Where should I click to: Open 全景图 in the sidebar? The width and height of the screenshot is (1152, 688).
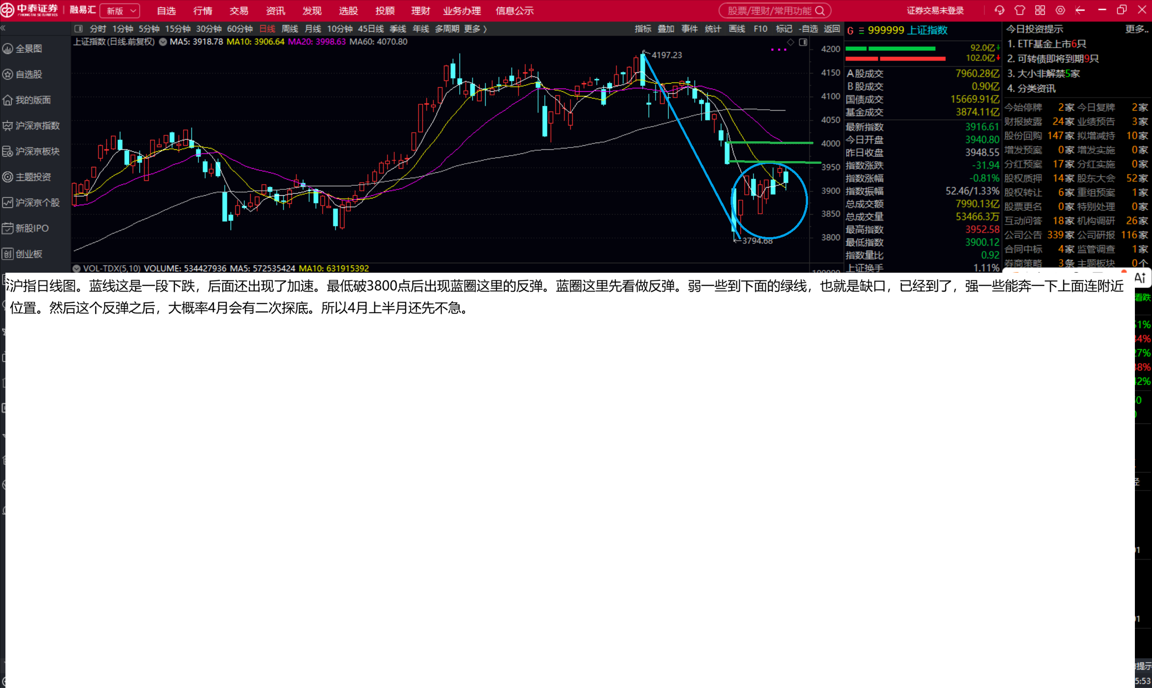pyautogui.click(x=29, y=49)
